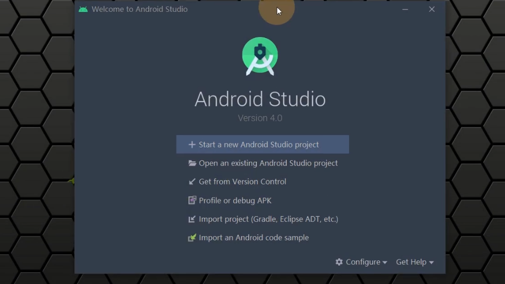Click the Android Studio compass logo

tap(260, 56)
